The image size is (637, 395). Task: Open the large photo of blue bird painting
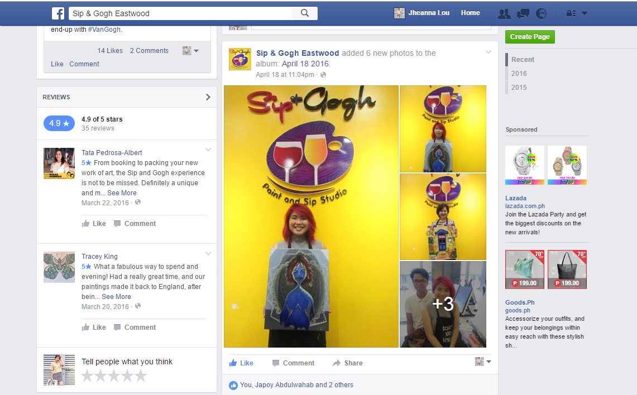(x=311, y=216)
